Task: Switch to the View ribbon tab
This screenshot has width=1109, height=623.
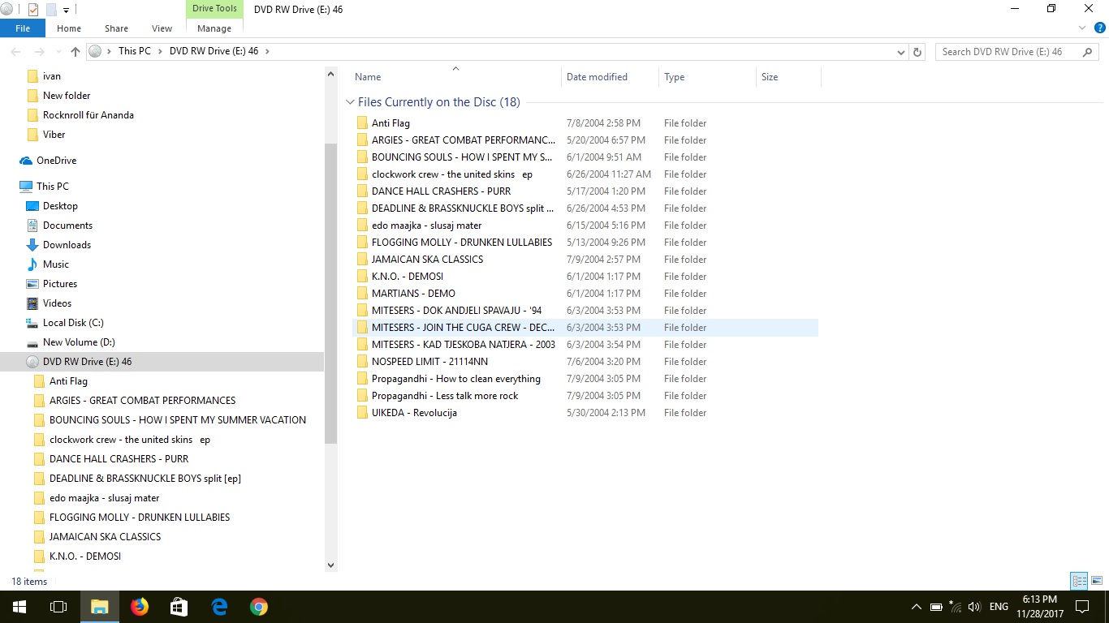Action: [162, 28]
